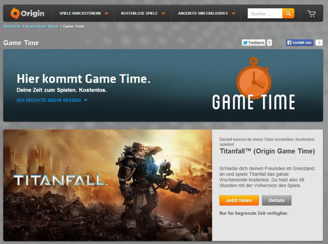The image size is (328, 244).
Task: Click the Twitter bird icon
Action: point(245,43)
